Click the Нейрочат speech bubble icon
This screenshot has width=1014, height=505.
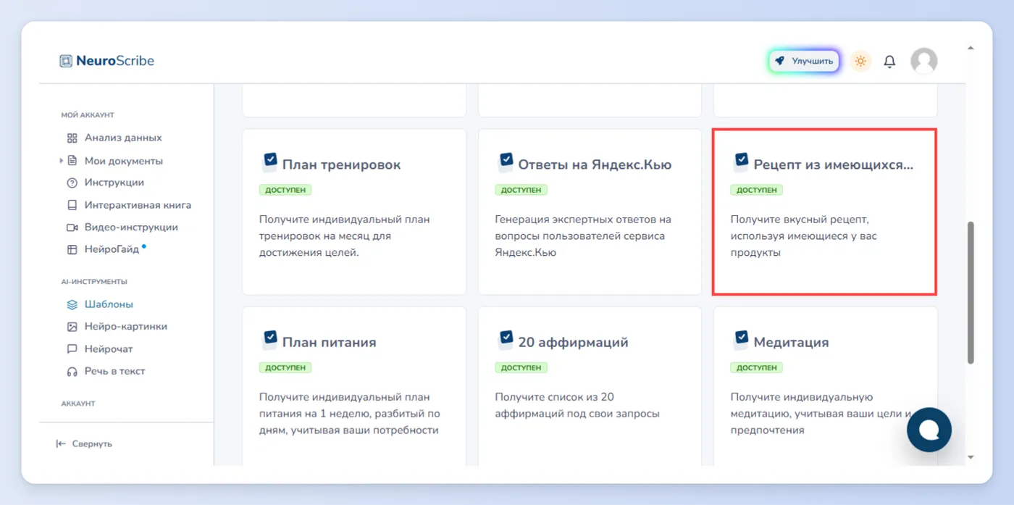pyautogui.click(x=72, y=349)
